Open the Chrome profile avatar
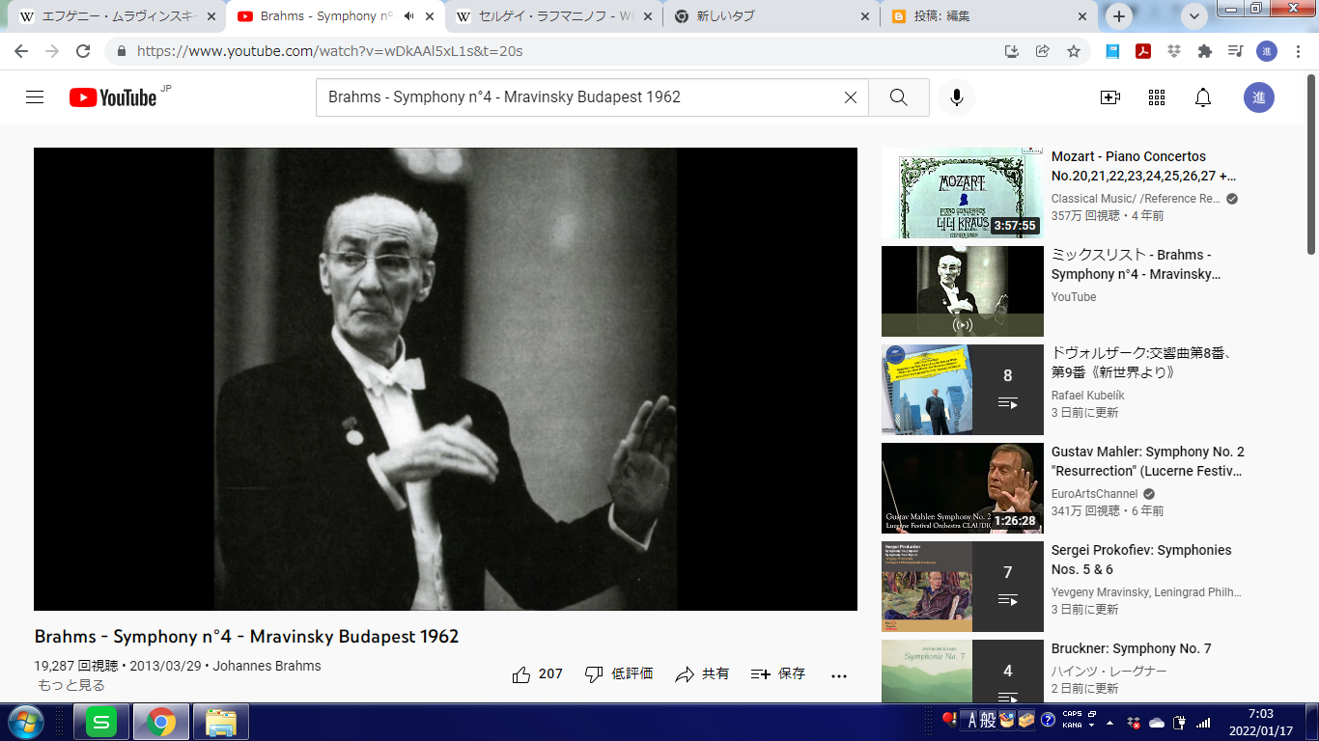Viewport: 1319px width, 741px height. click(x=1266, y=51)
